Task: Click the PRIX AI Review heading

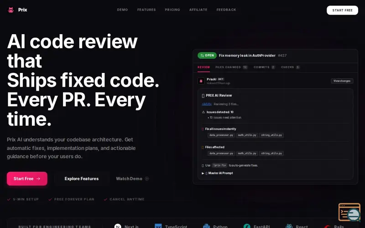Action: [219, 95]
